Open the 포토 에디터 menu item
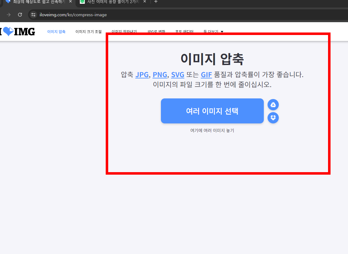348x254 pixels. [185, 32]
